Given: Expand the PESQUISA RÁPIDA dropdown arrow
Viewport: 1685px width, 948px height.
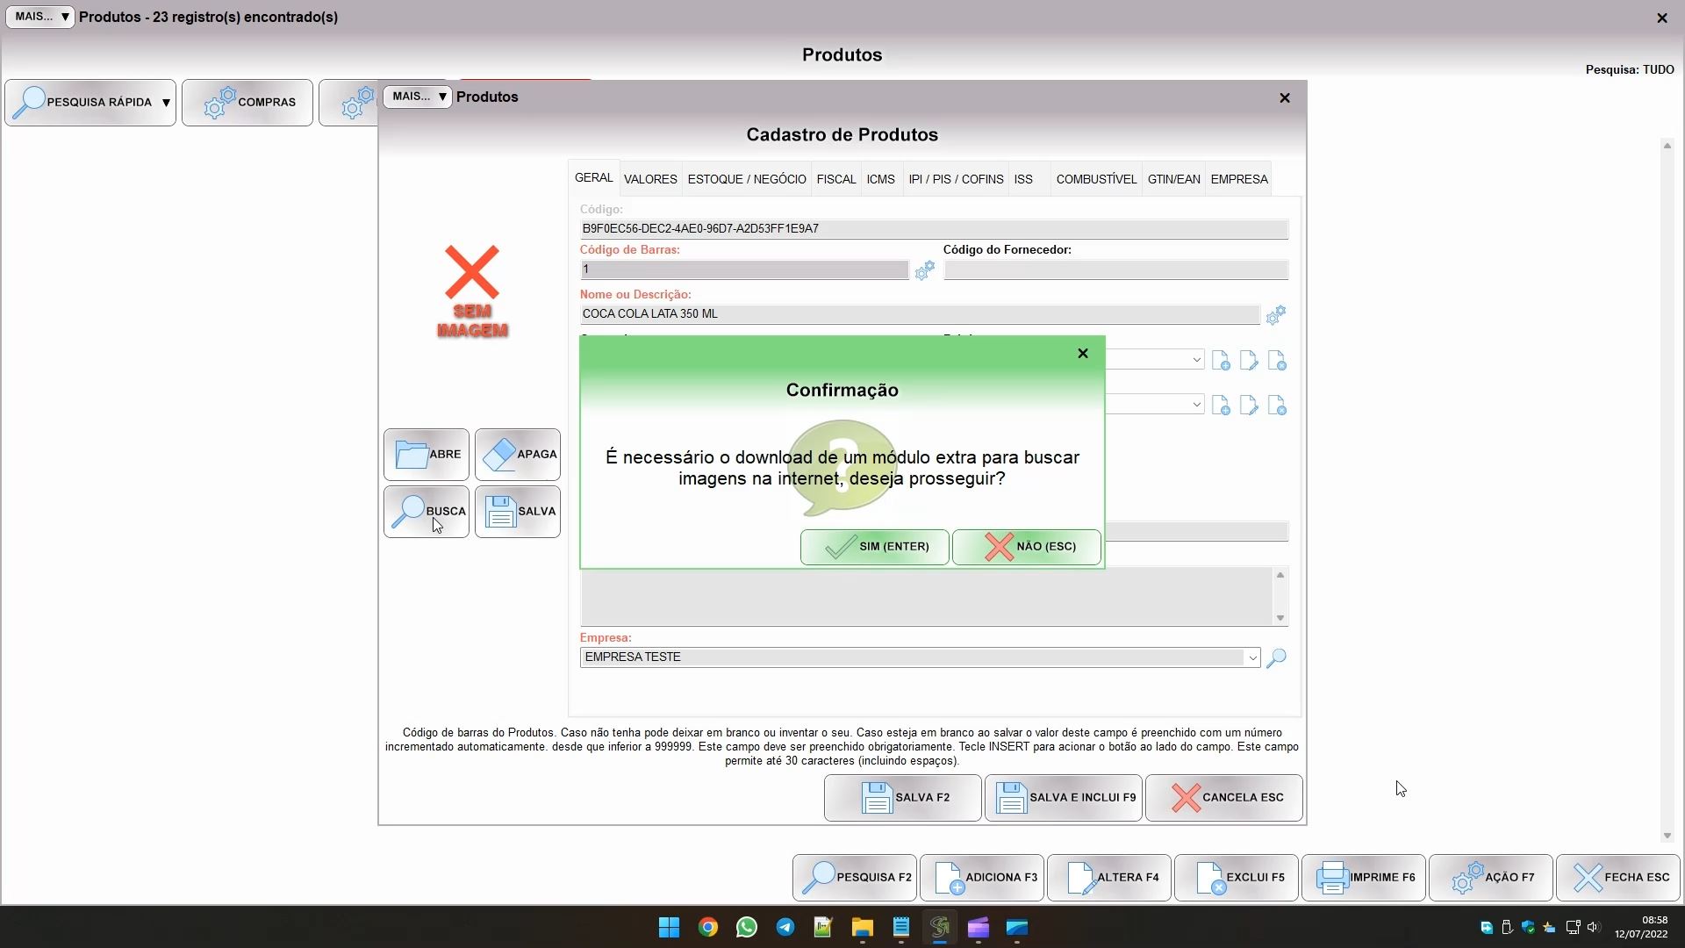Looking at the screenshot, I should pyautogui.click(x=166, y=103).
